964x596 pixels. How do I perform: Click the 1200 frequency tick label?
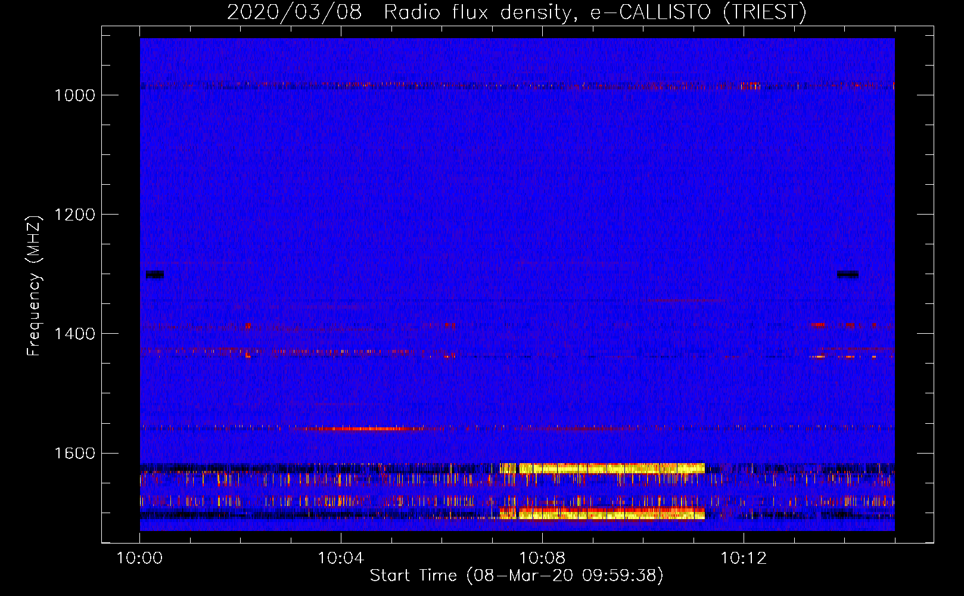coord(74,215)
